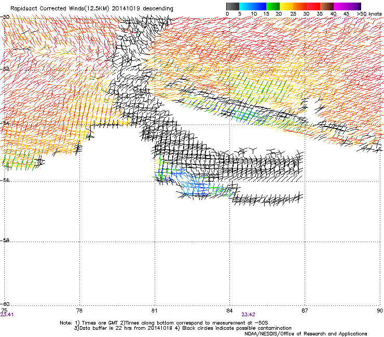The height and width of the screenshot is (337, 384).
Task: Click the purple time stamp '23:42'
Action: click(248, 315)
